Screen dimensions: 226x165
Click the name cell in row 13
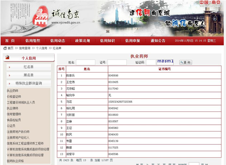[87, 154]
